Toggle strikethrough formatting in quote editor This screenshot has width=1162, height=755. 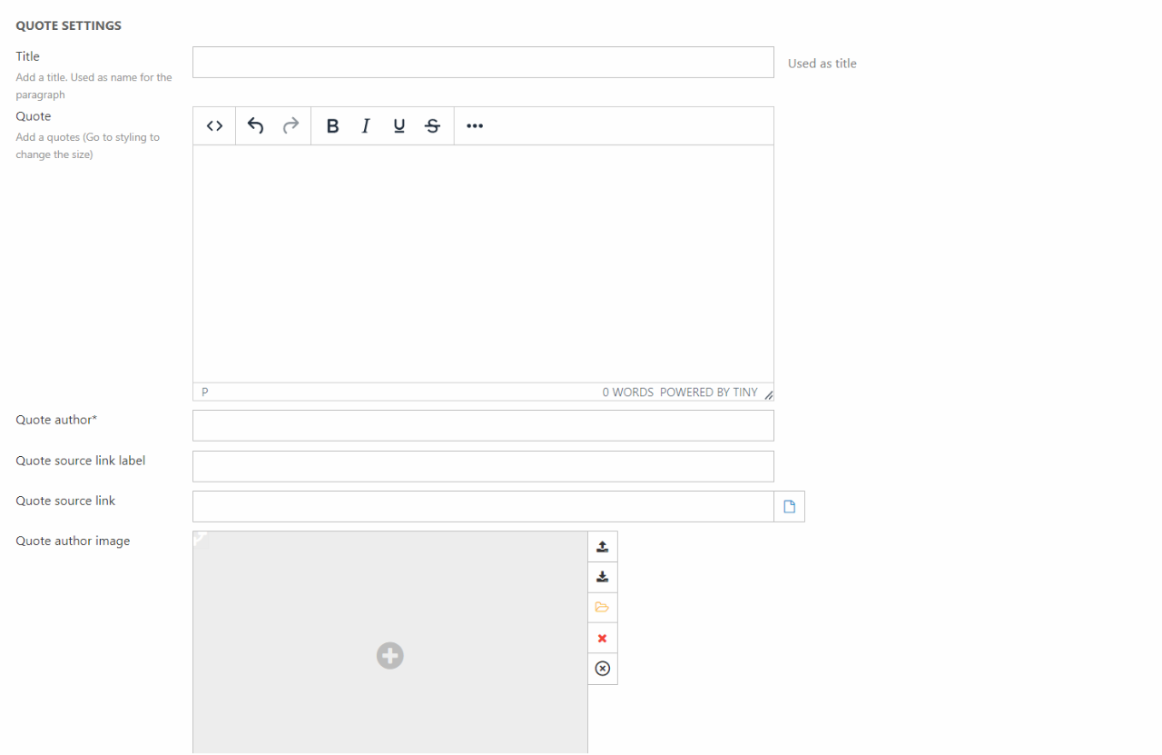pos(433,126)
